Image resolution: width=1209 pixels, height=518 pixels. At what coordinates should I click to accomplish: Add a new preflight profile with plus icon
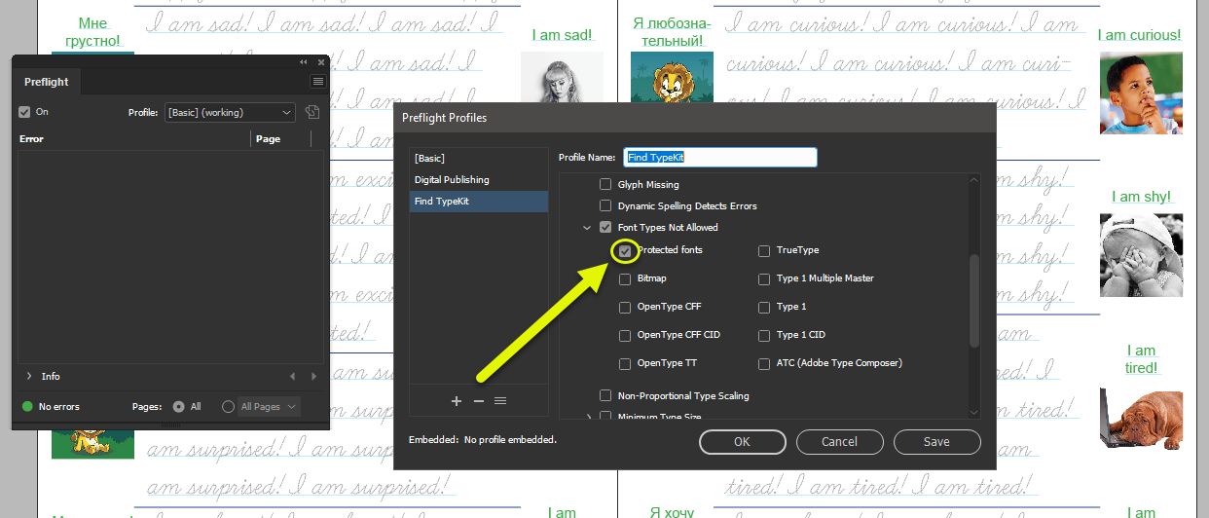coord(457,400)
